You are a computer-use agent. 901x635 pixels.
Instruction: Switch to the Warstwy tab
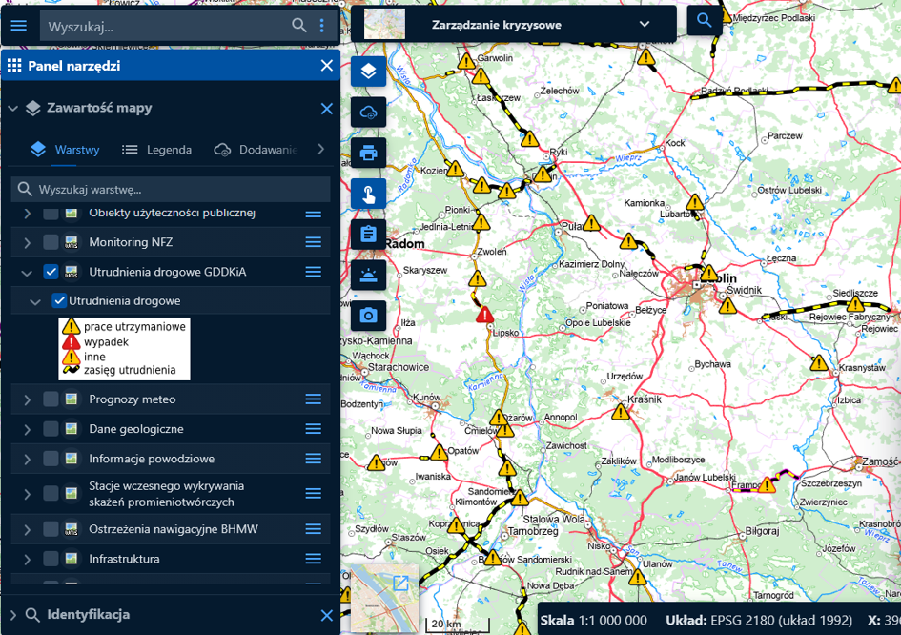point(65,150)
